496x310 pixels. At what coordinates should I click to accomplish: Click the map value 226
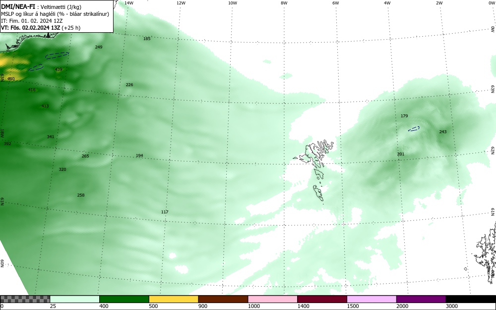129,85
